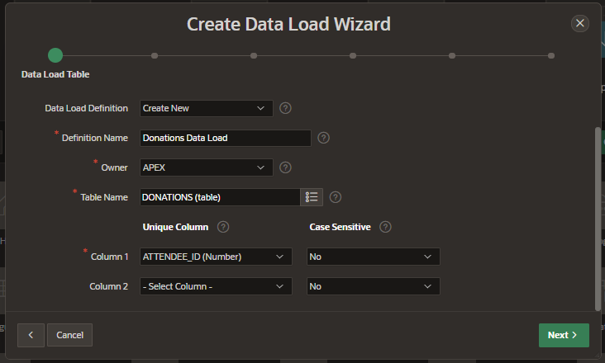605x363 pixels.
Task: Open help for Data Load Definition
Action: [285, 108]
